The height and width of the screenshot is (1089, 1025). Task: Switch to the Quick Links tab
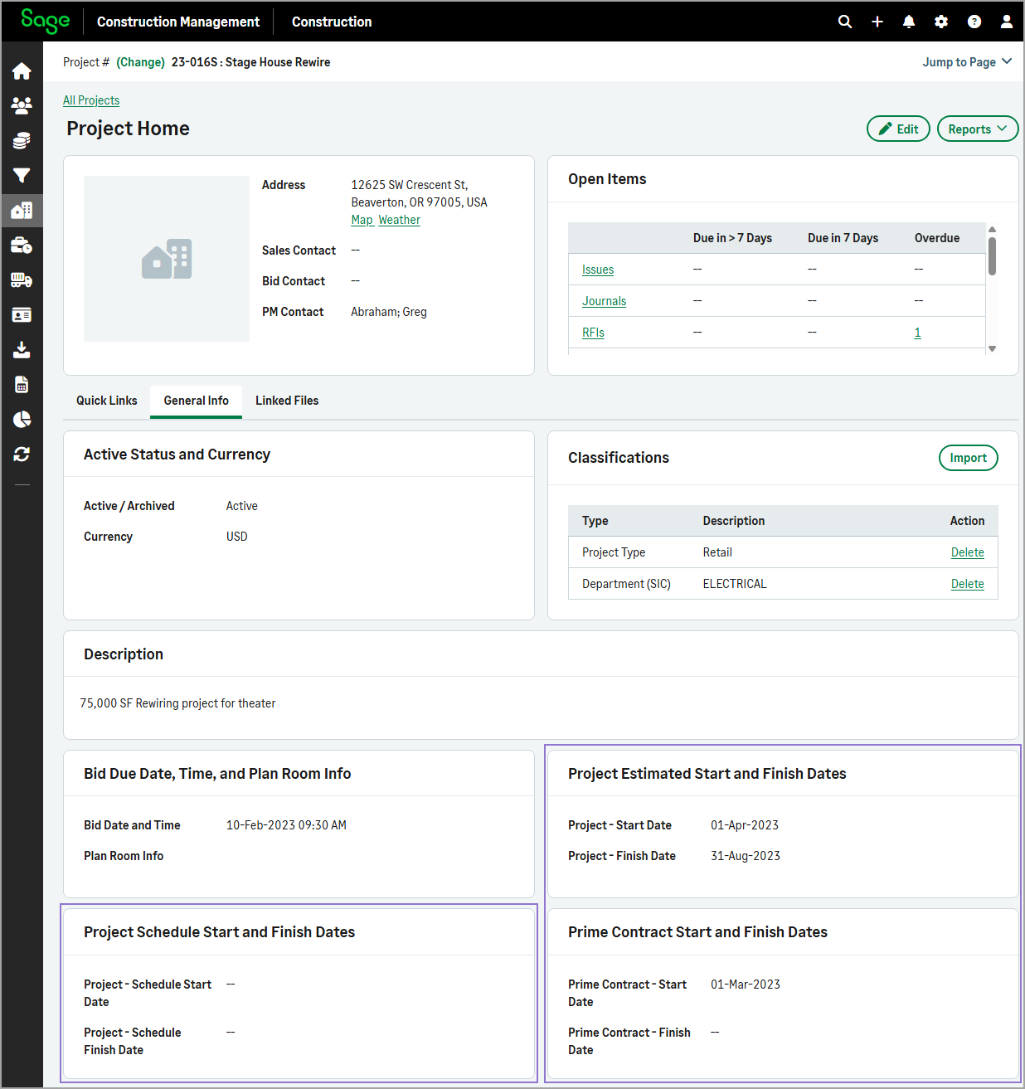(107, 401)
